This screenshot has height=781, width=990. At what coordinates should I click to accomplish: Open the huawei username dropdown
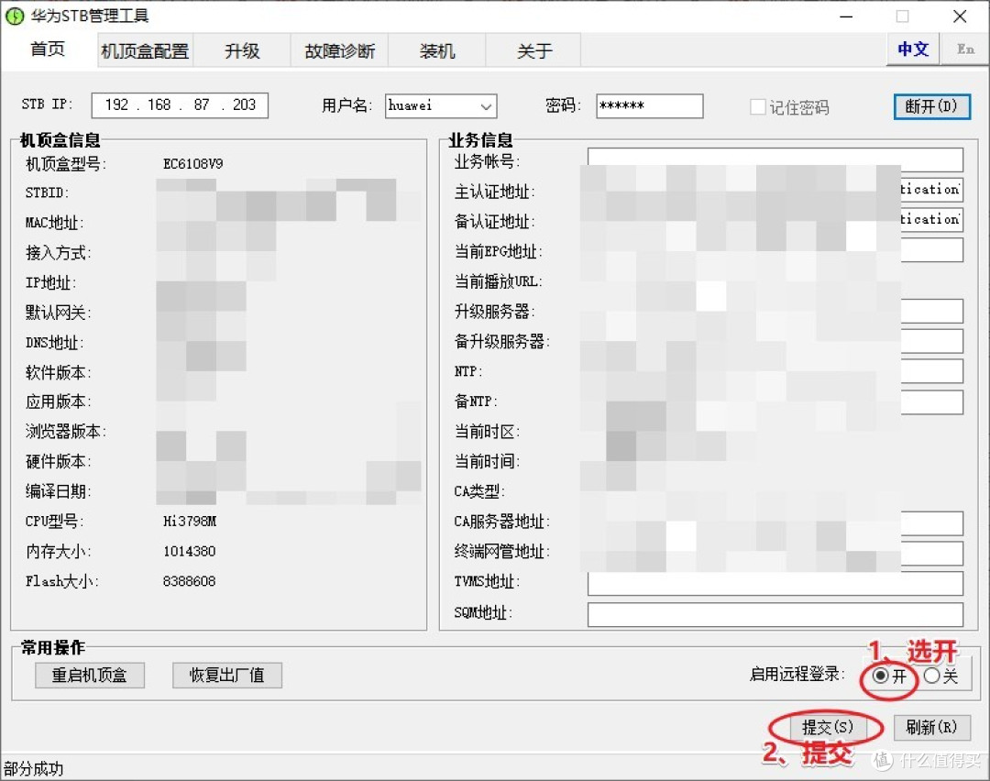487,106
